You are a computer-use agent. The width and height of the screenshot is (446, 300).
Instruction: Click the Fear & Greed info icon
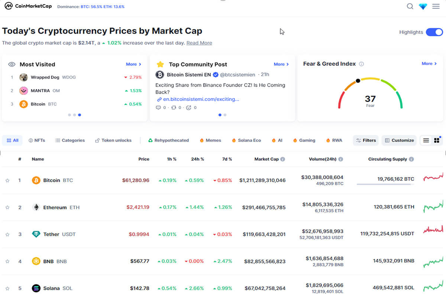[x=361, y=64]
